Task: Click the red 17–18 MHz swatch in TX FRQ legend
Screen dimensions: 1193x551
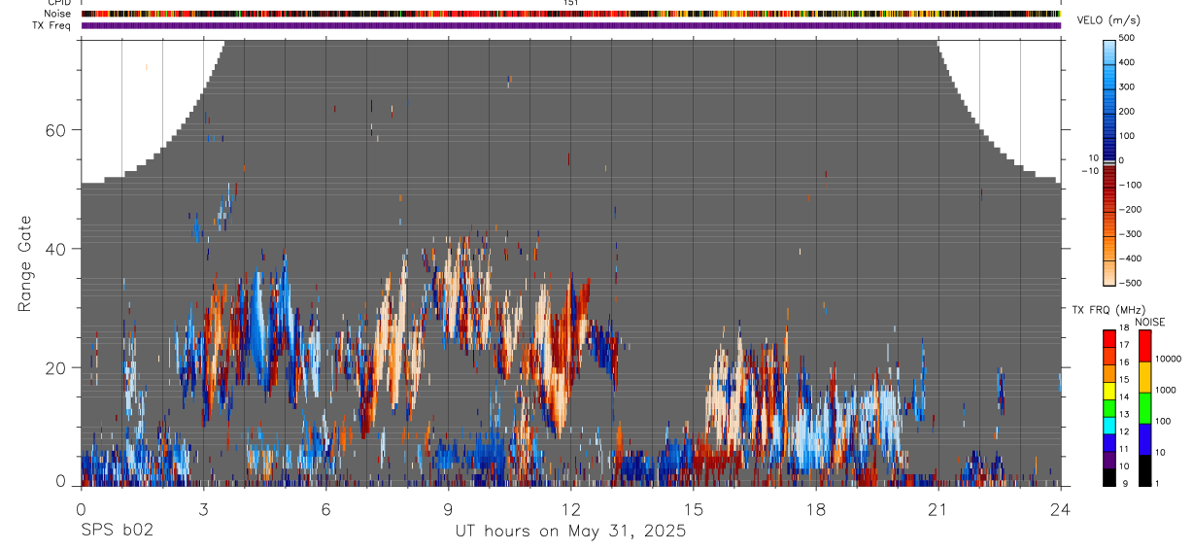Action: (x=1109, y=339)
